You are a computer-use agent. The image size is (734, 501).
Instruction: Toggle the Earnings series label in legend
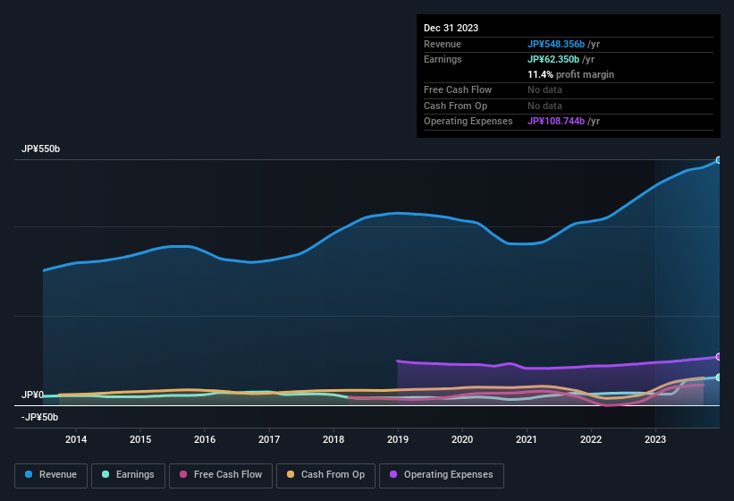pyautogui.click(x=135, y=475)
